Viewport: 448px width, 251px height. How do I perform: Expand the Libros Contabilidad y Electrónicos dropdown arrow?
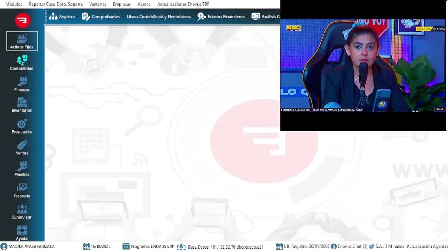click(x=193, y=17)
